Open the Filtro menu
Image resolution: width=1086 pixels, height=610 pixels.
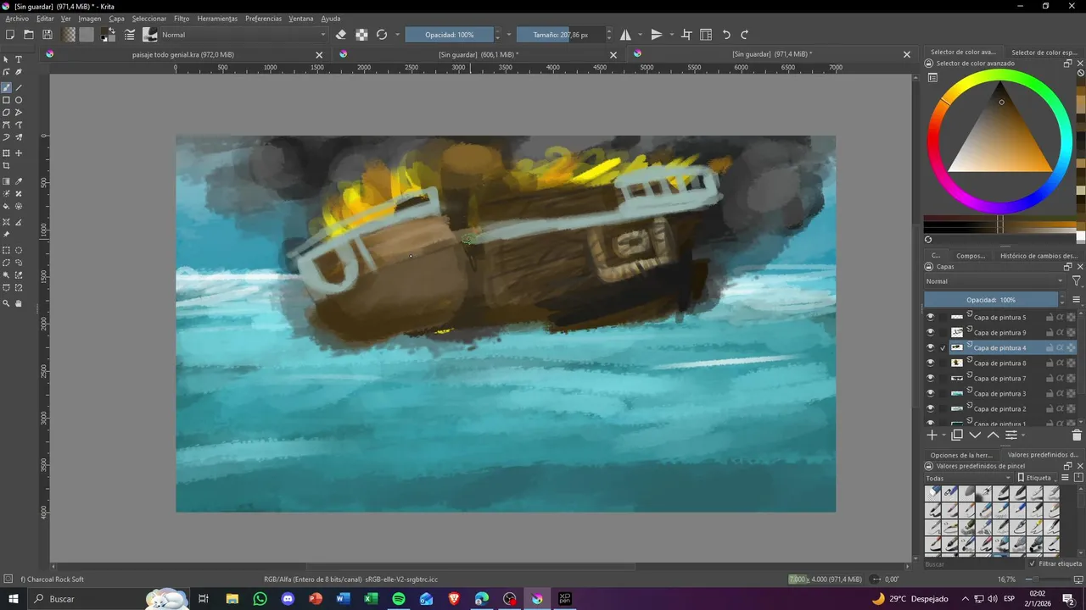[182, 19]
